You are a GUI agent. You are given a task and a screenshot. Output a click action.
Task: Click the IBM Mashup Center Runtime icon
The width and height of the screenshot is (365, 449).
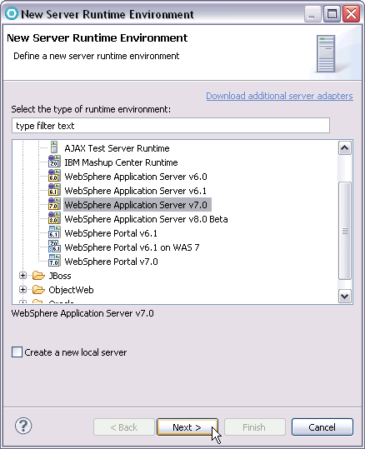click(x=54, y=162)
